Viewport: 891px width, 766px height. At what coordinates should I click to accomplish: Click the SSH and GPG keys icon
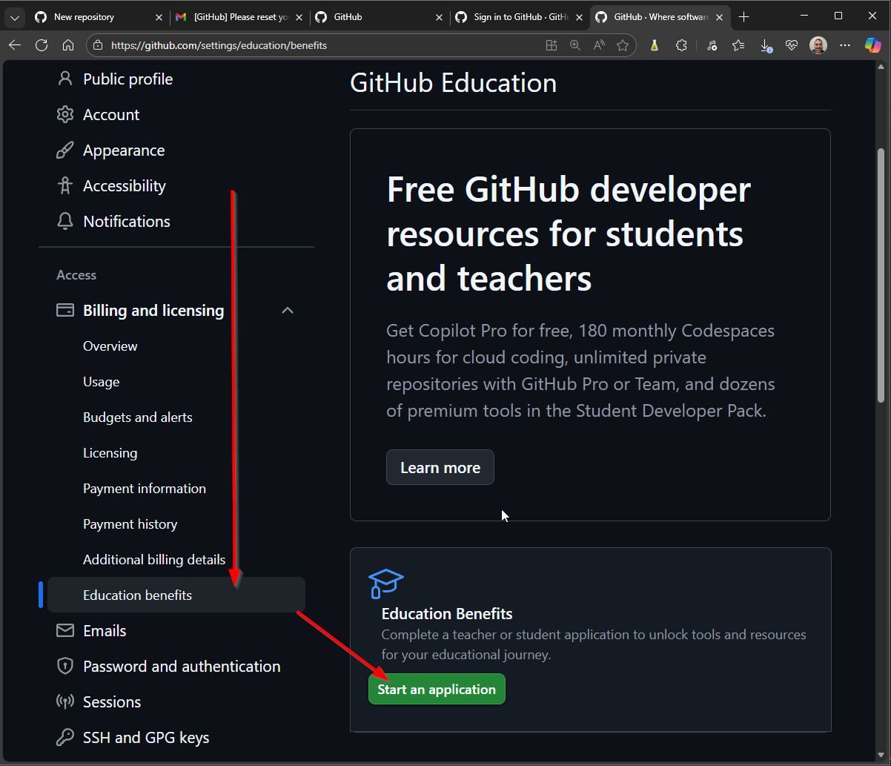point(65,738)
